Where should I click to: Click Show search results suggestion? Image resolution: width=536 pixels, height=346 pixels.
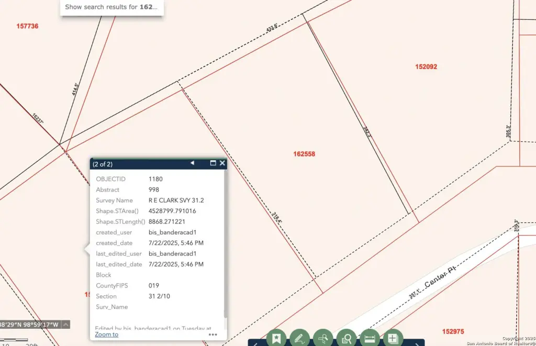pyautogui.click(x=111, y=7)
